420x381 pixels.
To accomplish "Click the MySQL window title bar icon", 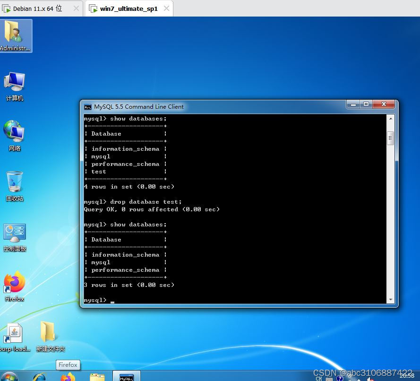I will (x=87, y=107).
